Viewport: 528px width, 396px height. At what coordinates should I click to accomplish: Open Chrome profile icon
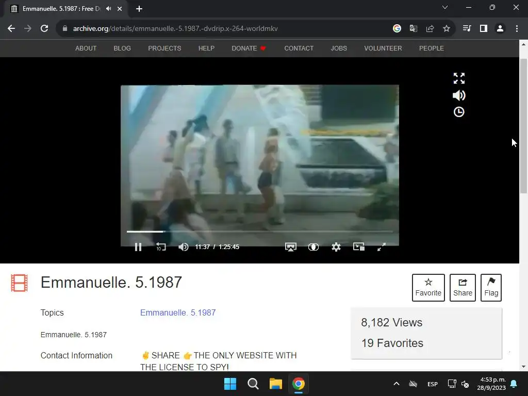500,29
